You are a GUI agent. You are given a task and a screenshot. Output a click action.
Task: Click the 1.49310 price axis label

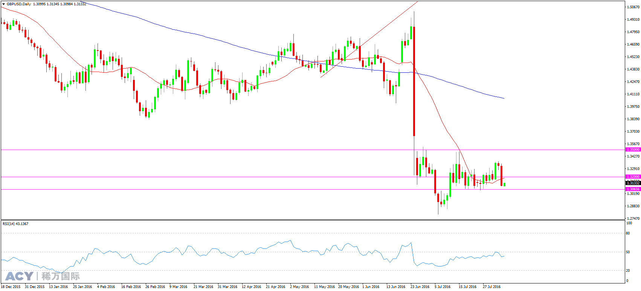click(633, 19)
